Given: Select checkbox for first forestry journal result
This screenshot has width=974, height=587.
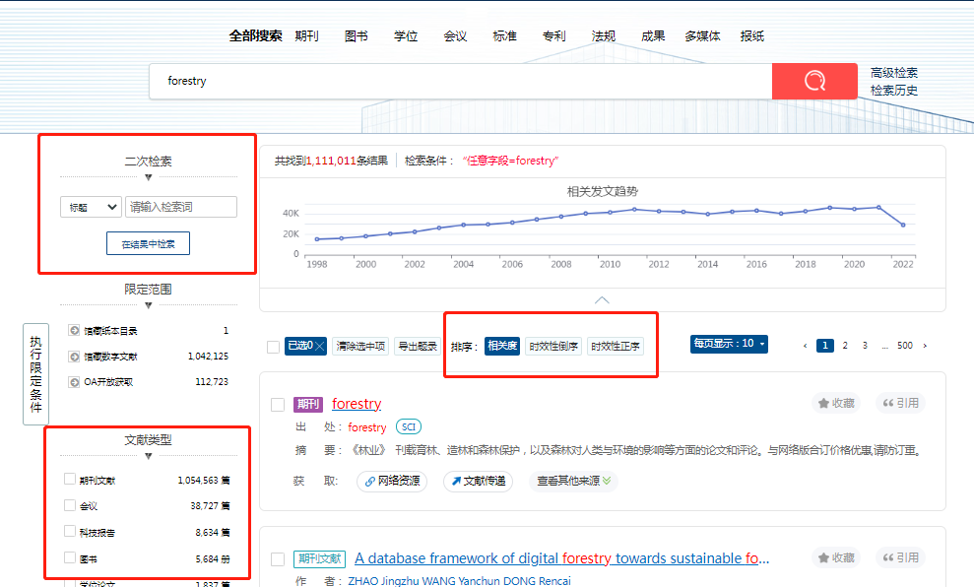Looking at the screenshot, I should 278,405.
